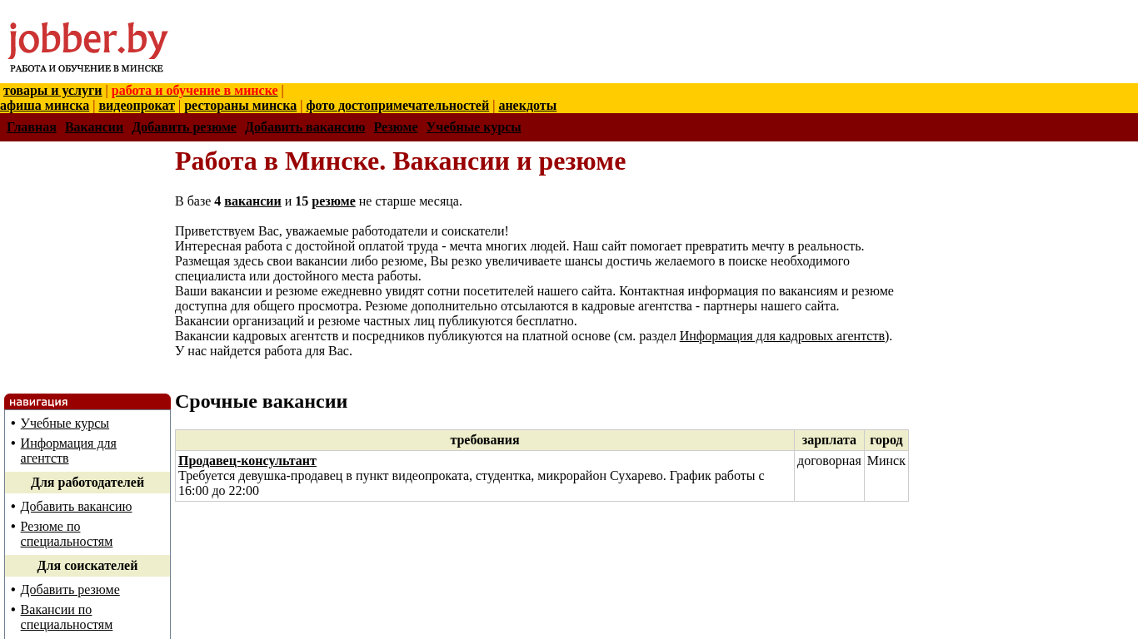Select 'Вакансии' in the dark red menu
The image size is (1138, 639).
point(94,127)
